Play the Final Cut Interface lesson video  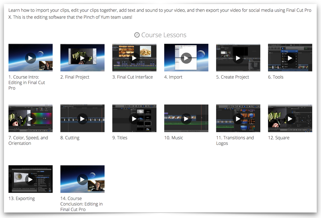[x=134, y=58]
